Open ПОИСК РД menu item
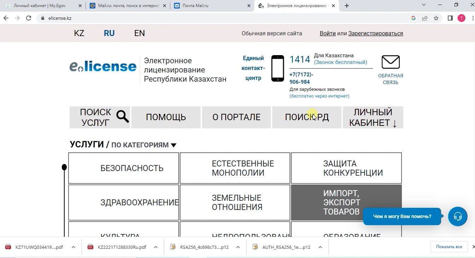This screenshot has width=475, height=258. 307,117
